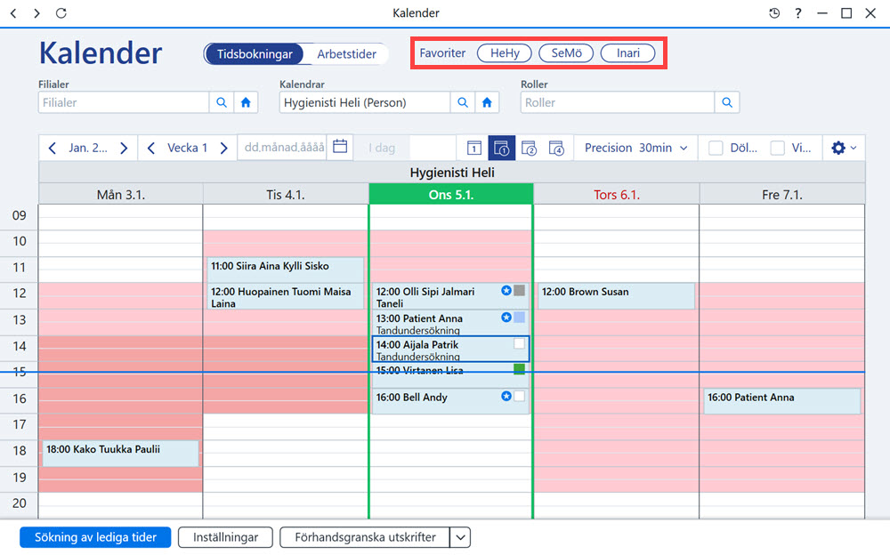
Task: Switch to the two-week calendar view icon
Action: point(529,149)
